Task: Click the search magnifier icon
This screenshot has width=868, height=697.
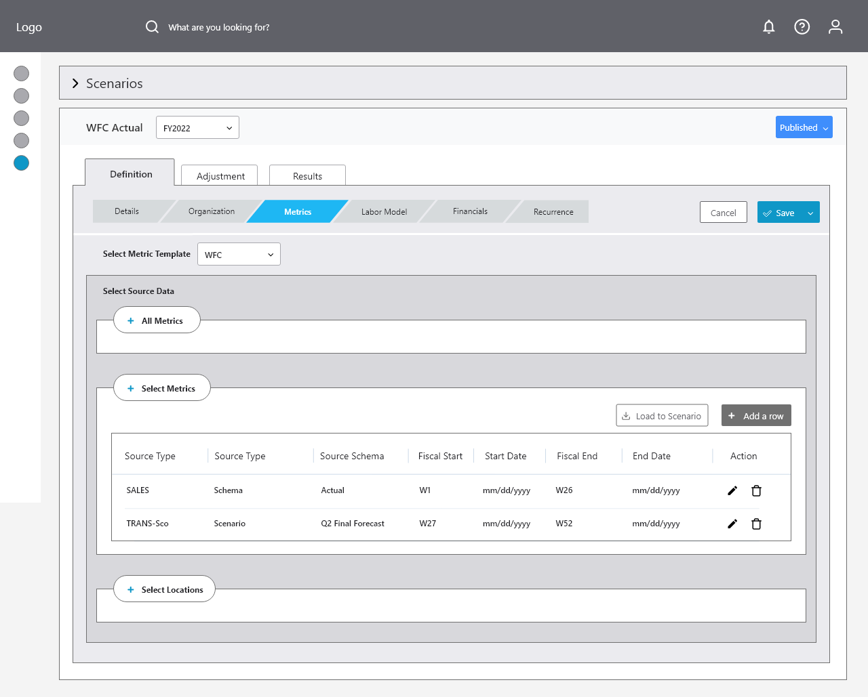Action: click(x=152, y=26)
